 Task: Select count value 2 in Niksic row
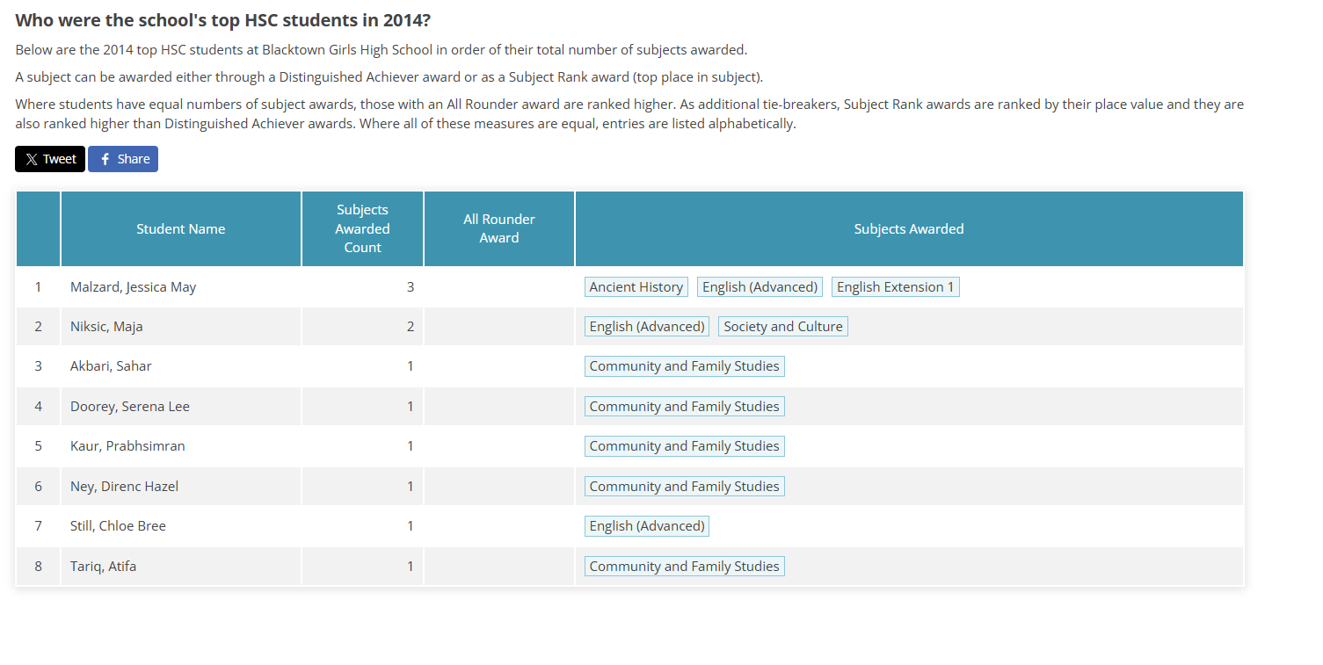411,327
